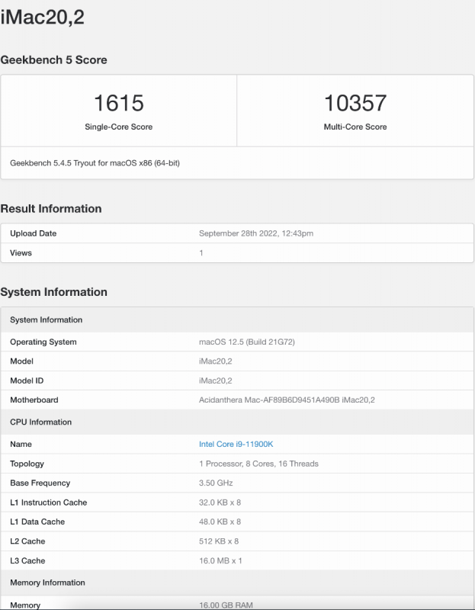Click the upload date September 28th 2022
Viewport: 475px width, 610px height.
tap(255, 233)
